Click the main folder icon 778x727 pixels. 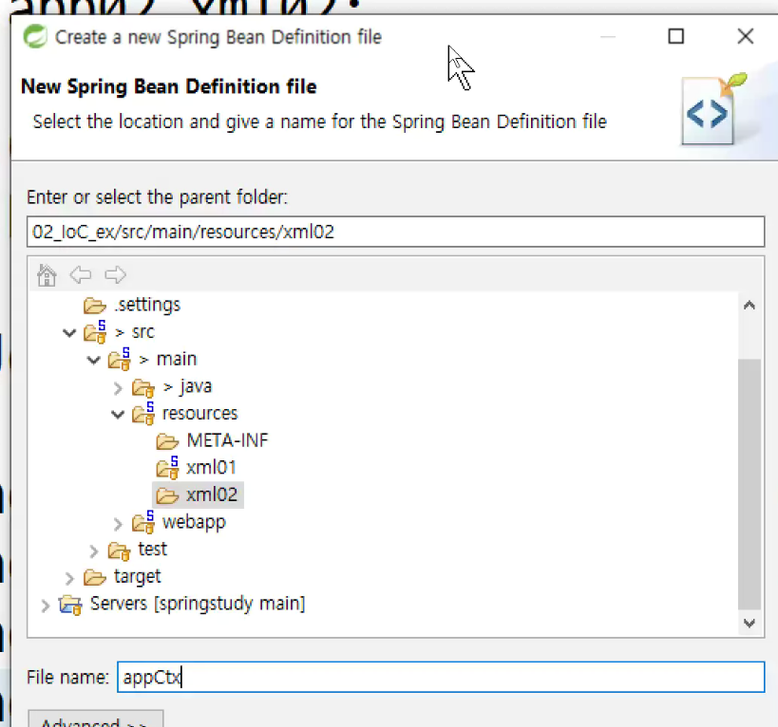coord(119,359)
